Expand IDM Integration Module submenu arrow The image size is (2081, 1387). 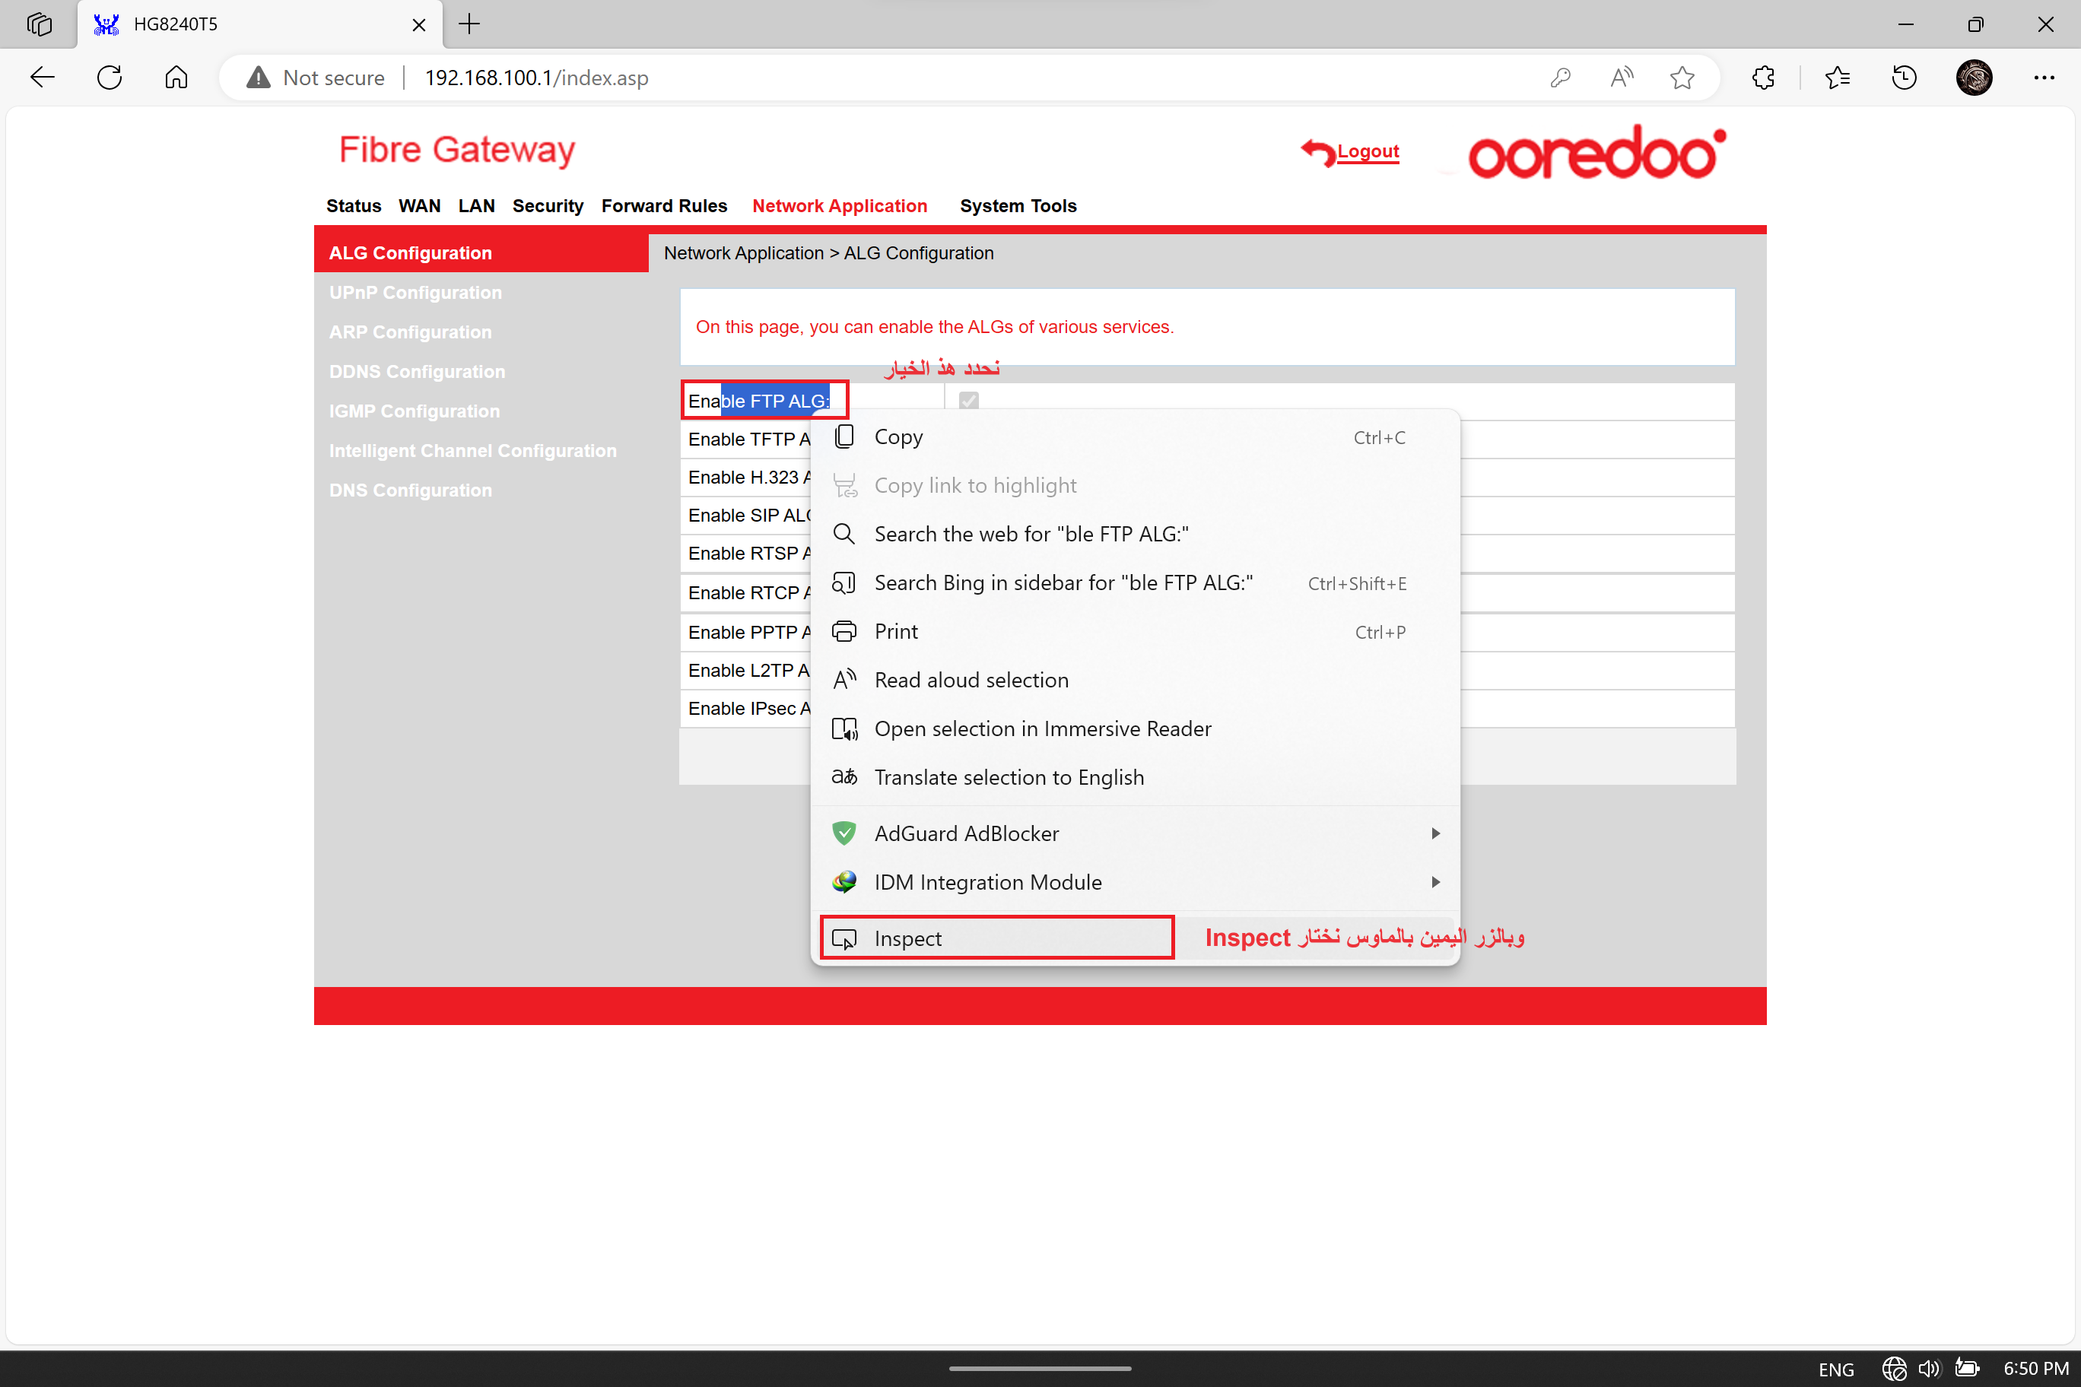[x=1435, y=882]
